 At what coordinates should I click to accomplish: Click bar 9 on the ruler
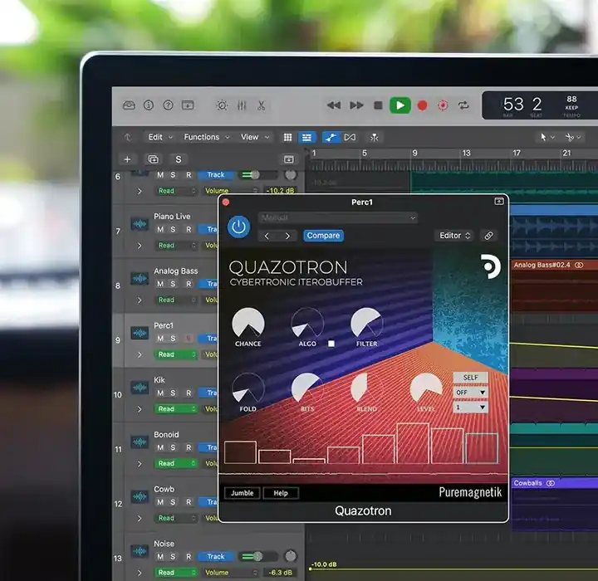click(414, 154)
